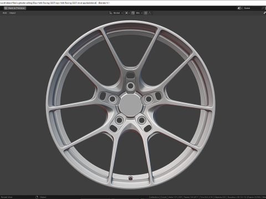Click the mouse icon in status bar

37,197
